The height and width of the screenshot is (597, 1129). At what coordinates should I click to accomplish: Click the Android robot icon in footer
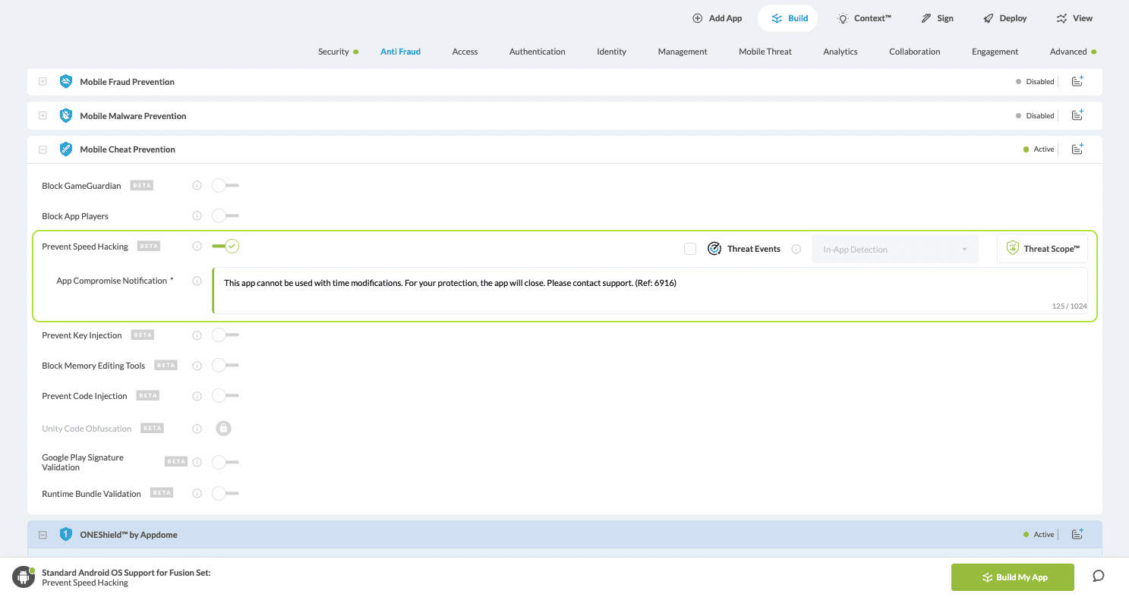coord(24,577)
